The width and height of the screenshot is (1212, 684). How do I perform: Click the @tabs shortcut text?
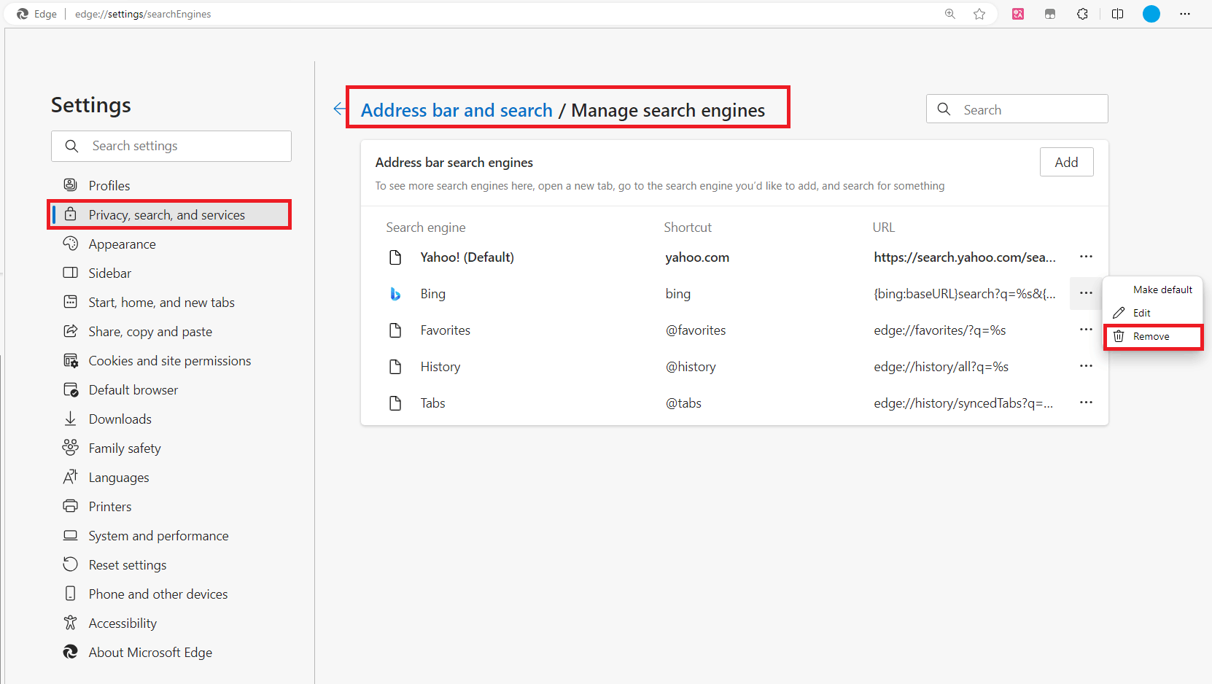(x=683, y=403)
